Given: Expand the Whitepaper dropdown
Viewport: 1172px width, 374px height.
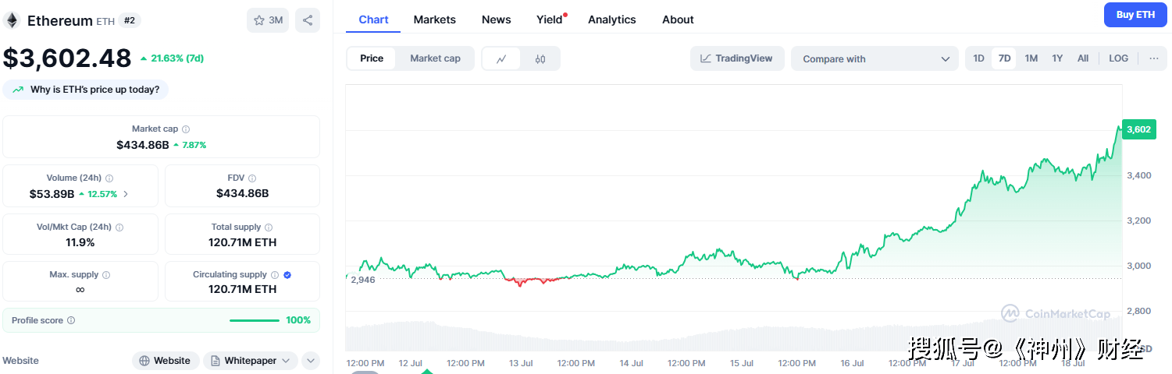Looking at the screenshot, I should (250, 361).
